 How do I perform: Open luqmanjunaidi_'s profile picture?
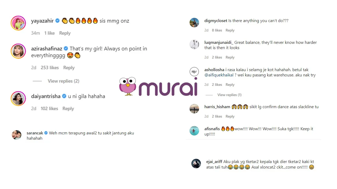pos(194,44)
